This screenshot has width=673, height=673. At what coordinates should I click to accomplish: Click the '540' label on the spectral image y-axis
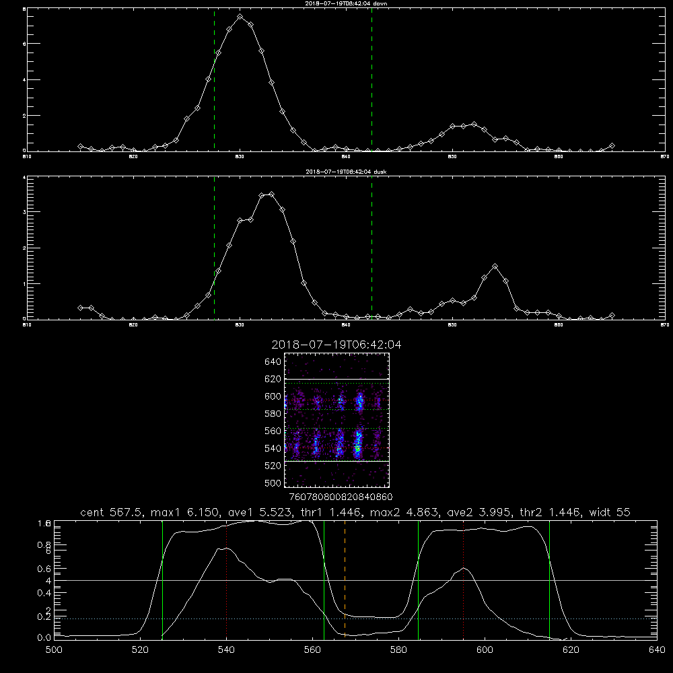[273, 448]
